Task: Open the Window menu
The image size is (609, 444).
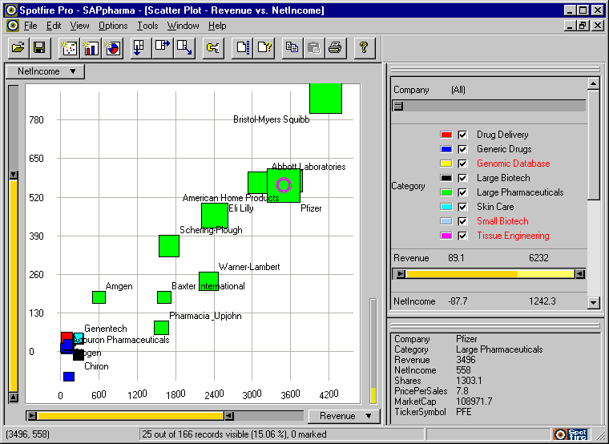Action: [x=183, y=26]
